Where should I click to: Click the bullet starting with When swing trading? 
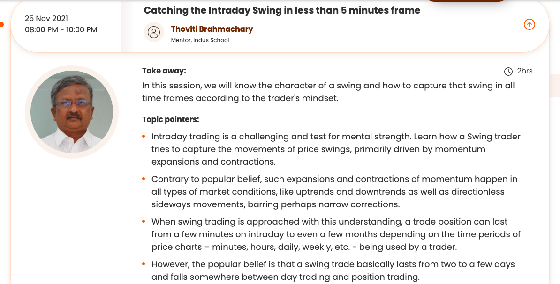tap(335, 234)
